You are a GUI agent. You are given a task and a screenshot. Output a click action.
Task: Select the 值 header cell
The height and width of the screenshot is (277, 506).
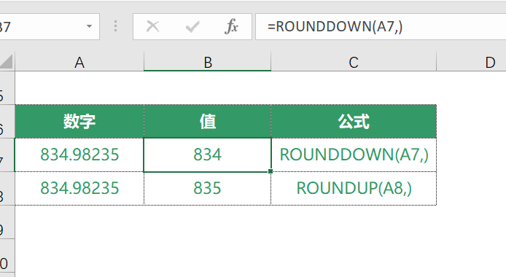click(208, 122)
